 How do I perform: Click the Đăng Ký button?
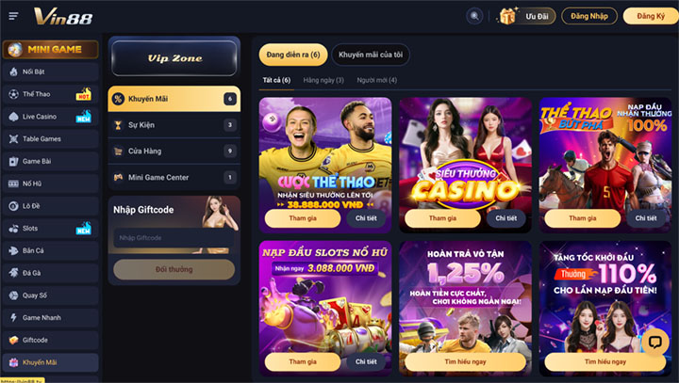click(x=651, y=16)
